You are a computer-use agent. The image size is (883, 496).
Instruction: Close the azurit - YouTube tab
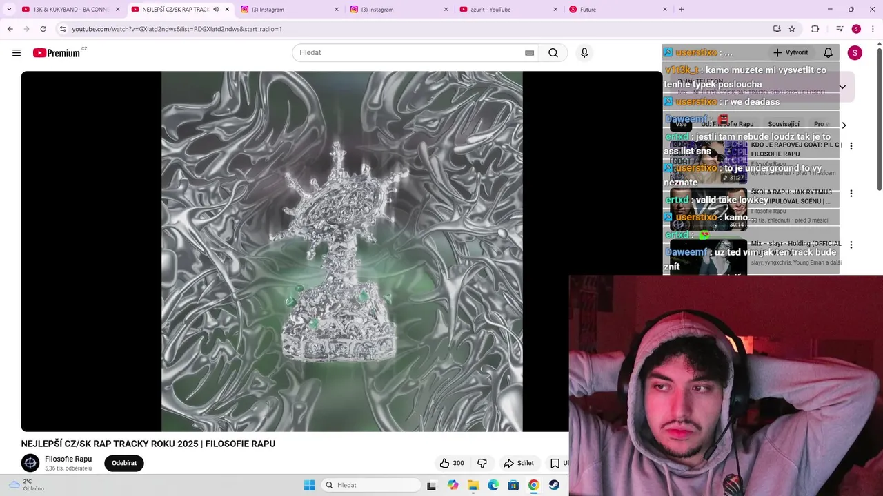[555, 10]
